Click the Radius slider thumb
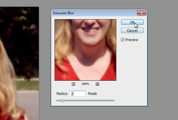The height and width of the screenshot is (120, 178). pos(62,101)
